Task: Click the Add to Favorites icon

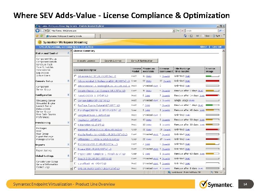Action: coord(41,36)
